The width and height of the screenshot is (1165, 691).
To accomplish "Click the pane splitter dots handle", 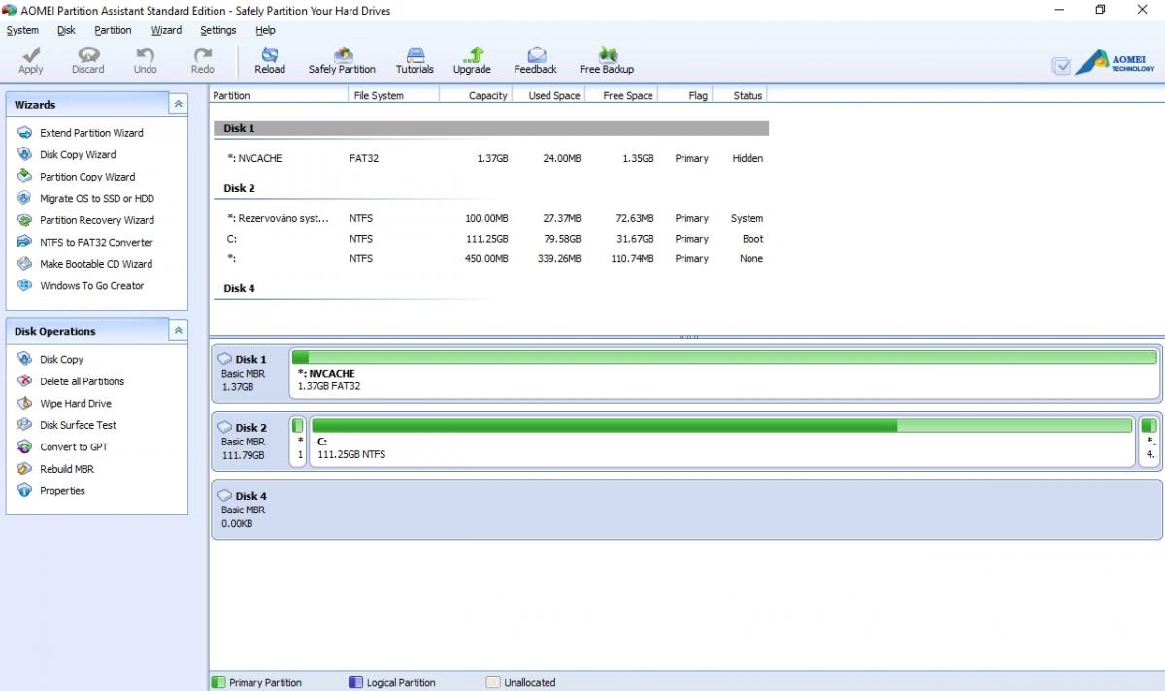I will click(x=688, y=337).
